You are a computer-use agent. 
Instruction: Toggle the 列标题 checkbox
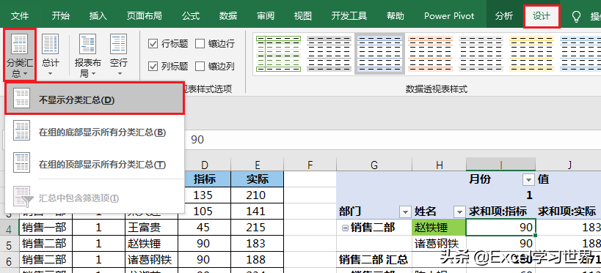click(x=153, y=66)
